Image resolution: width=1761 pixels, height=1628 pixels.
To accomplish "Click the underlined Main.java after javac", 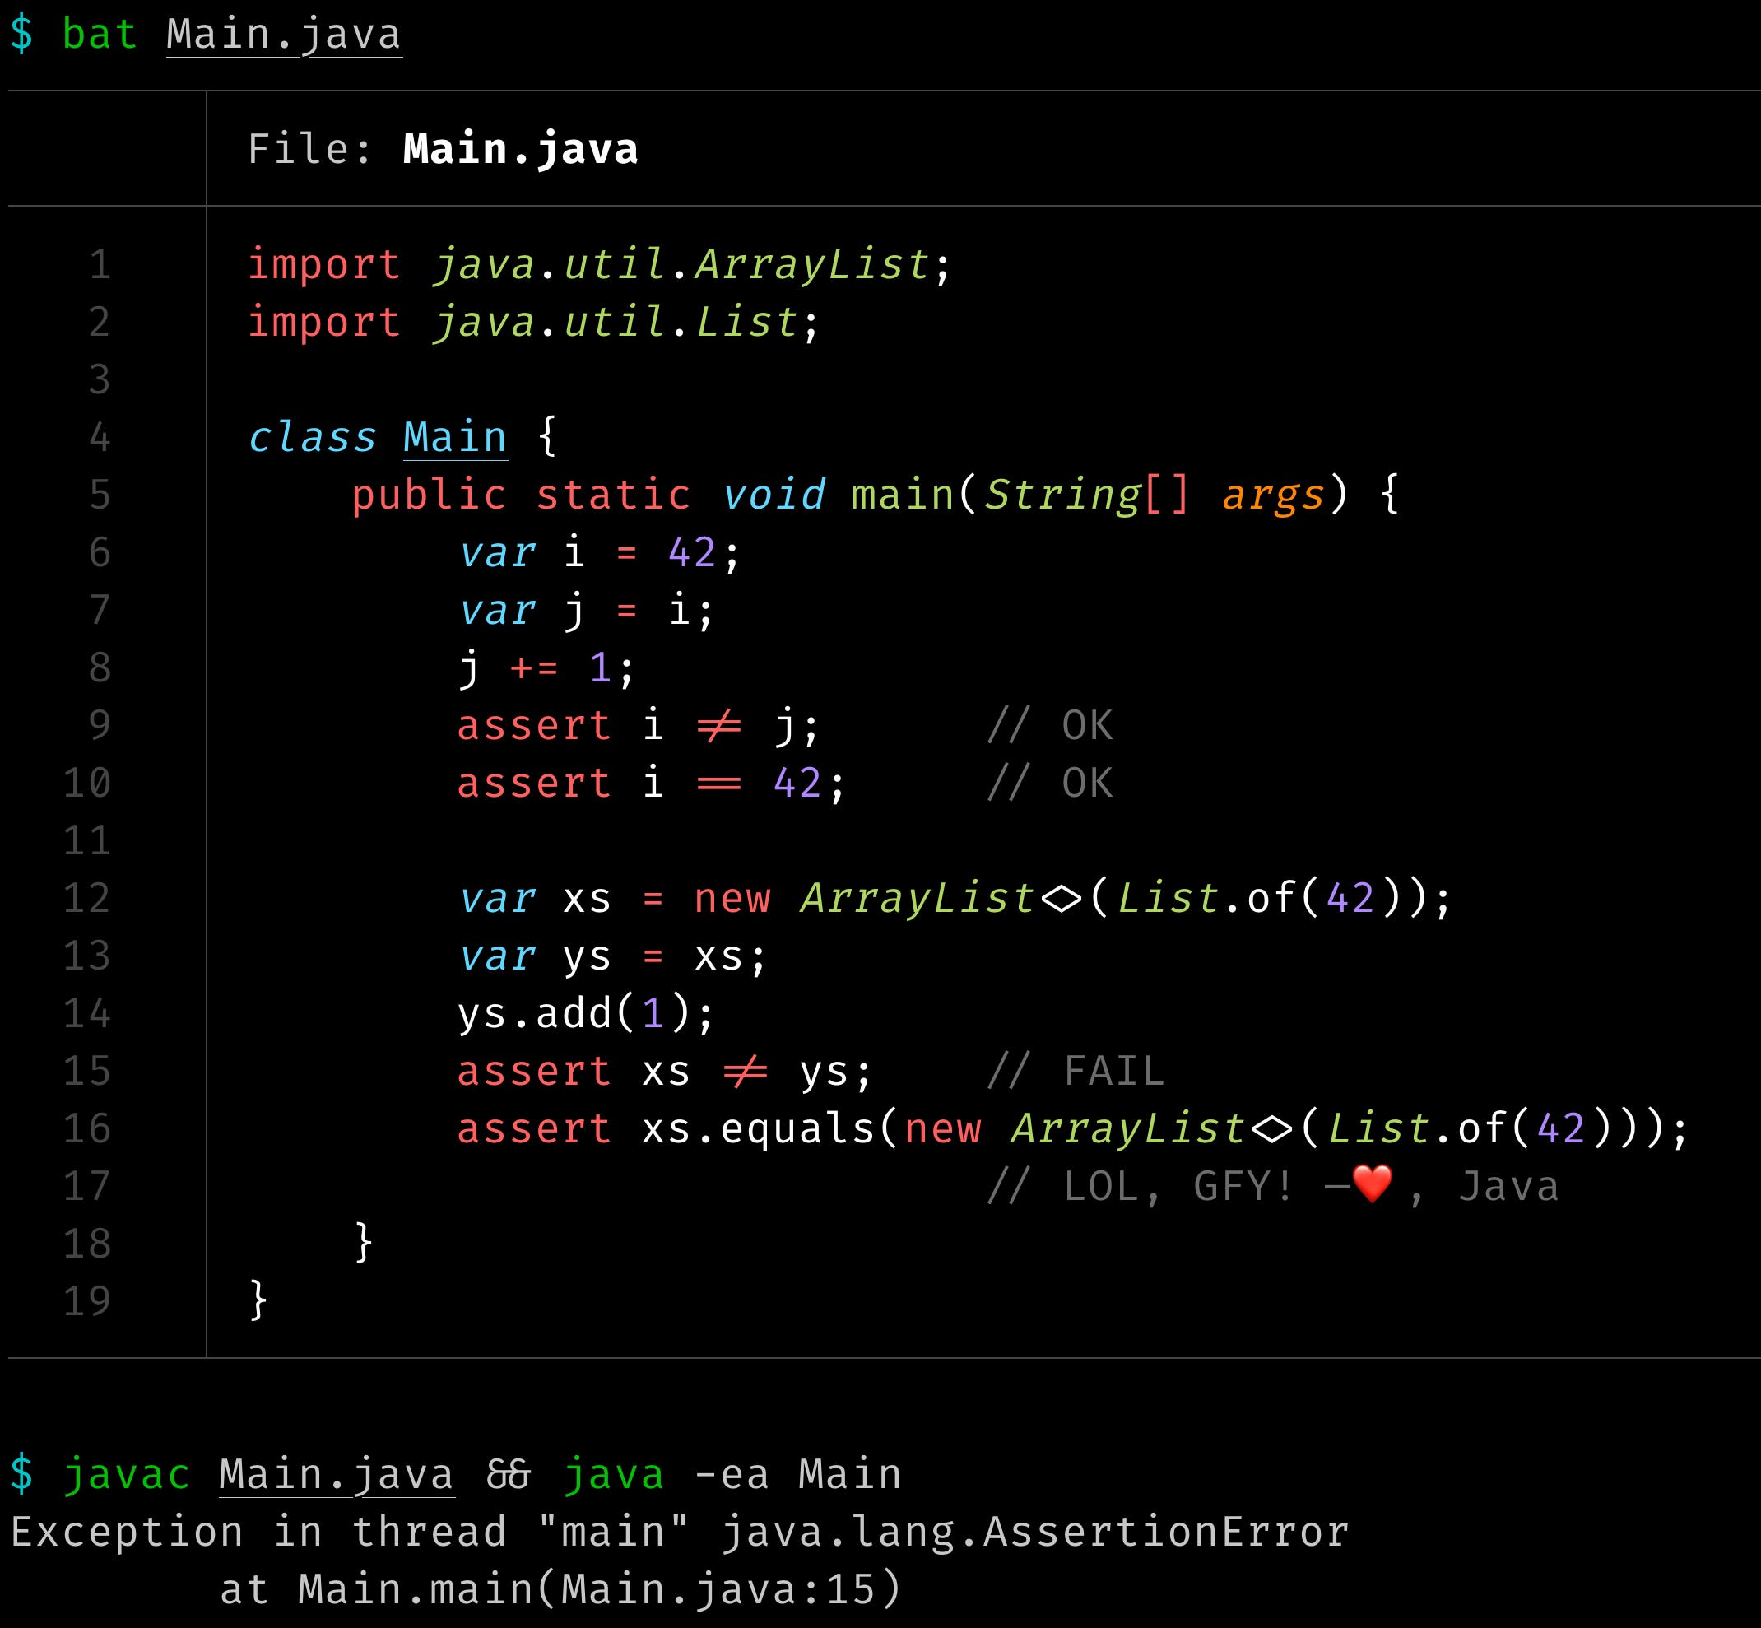I will pyautogui.click(x=336, y=1475).
